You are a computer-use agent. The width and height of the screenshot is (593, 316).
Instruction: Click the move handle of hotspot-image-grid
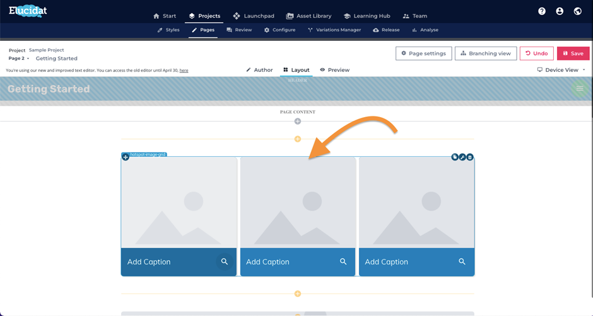coord(126,157)
